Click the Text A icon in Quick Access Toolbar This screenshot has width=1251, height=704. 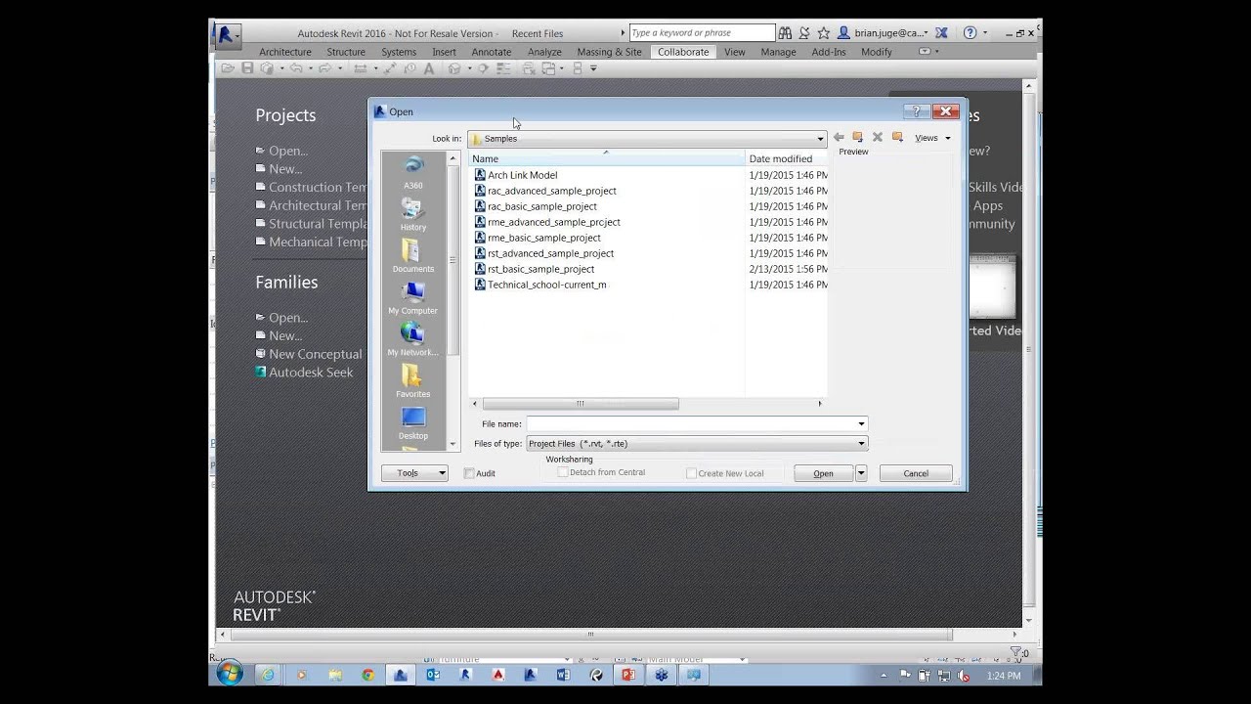click(428, 68)
